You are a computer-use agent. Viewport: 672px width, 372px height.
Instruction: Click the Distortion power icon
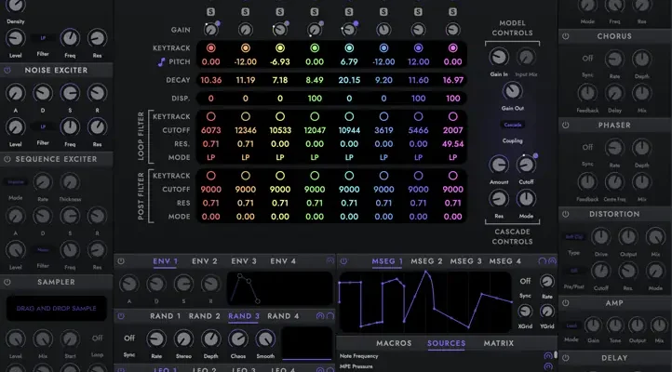pyautogui.click(x=565, y=213)
